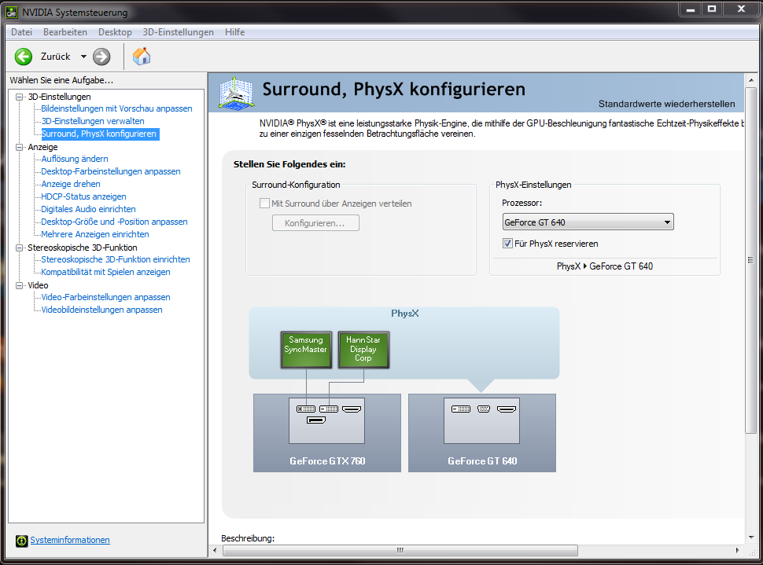
Task: Open the Home icon in toolbar
Action: (x=142, y=57)
